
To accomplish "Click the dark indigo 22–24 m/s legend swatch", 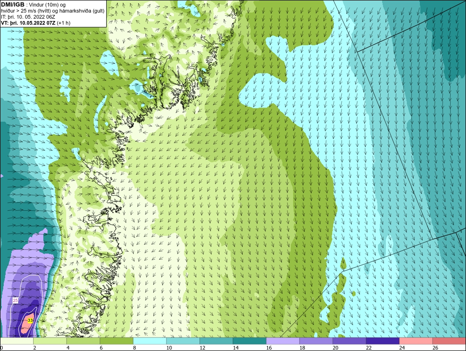I will (383, 341).
